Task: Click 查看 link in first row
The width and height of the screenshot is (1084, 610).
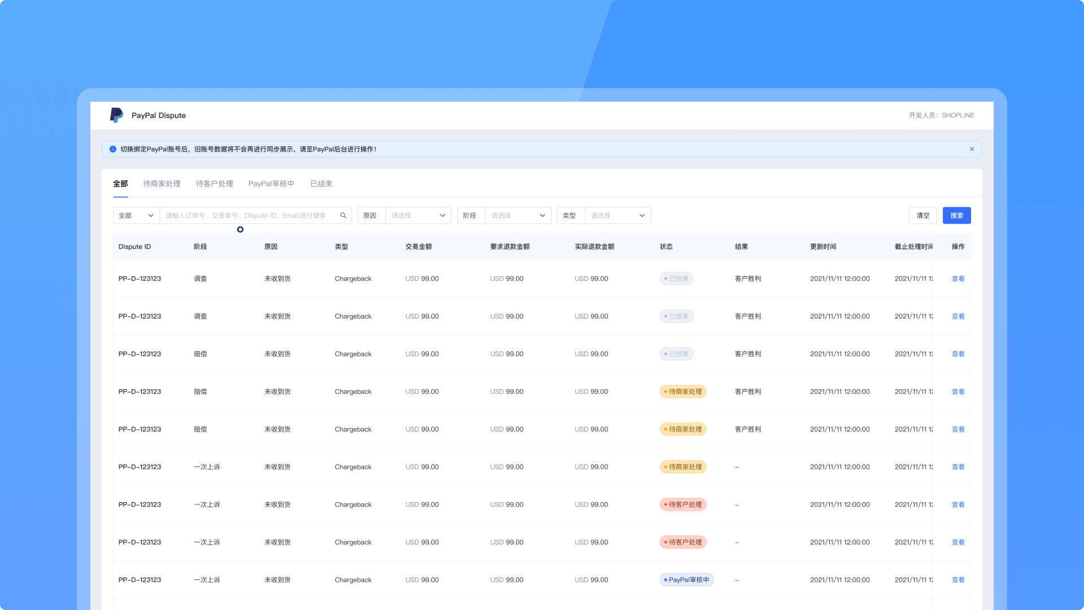Action: pos(958,279)
